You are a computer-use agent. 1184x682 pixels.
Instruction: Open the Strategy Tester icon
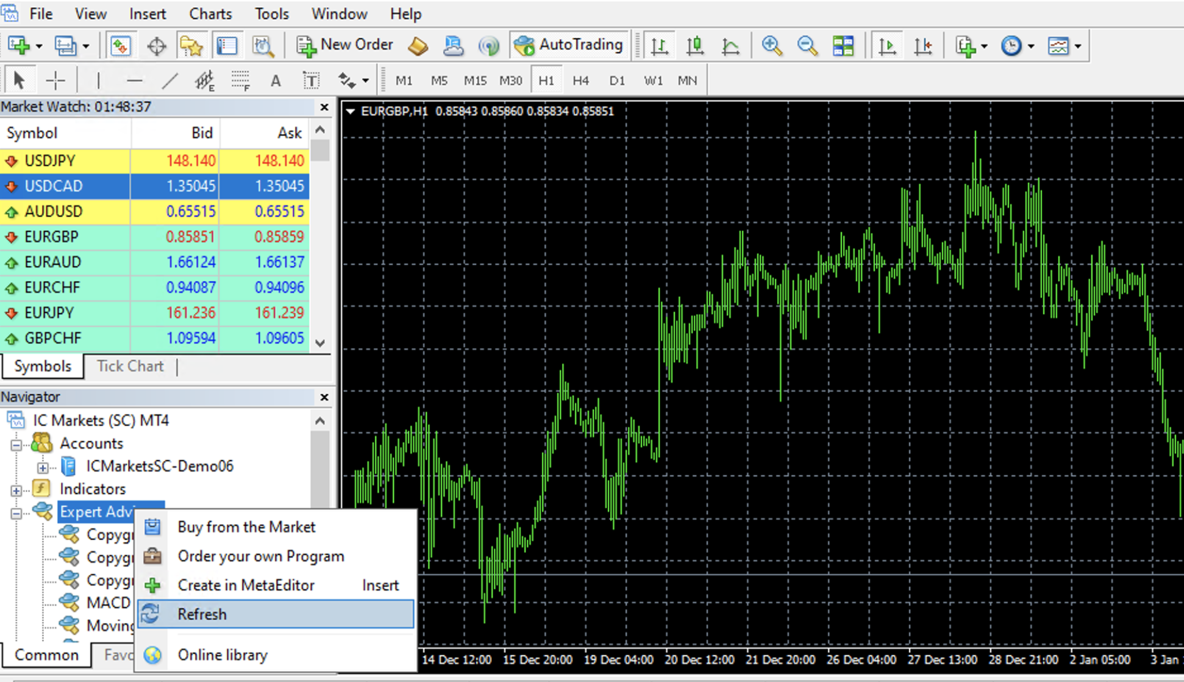[x=263, y=46]
